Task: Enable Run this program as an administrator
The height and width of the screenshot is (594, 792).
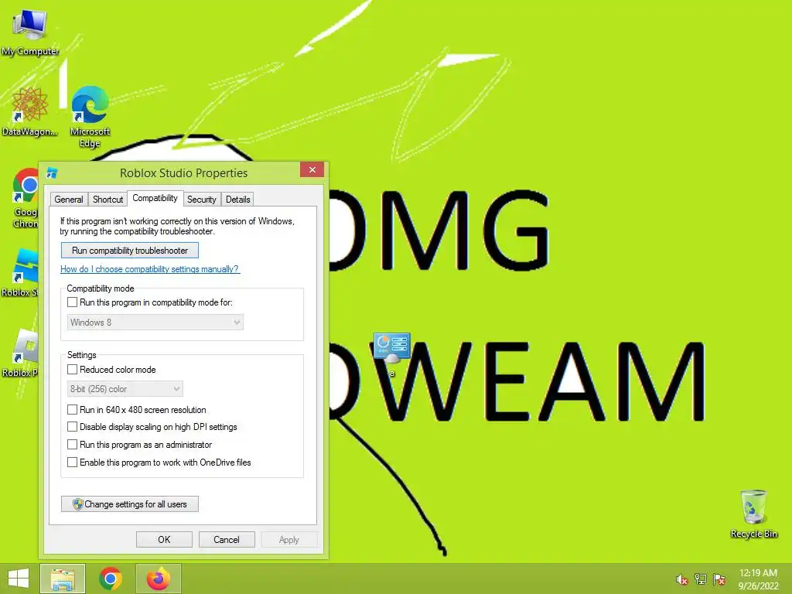Action: [72, 445]
